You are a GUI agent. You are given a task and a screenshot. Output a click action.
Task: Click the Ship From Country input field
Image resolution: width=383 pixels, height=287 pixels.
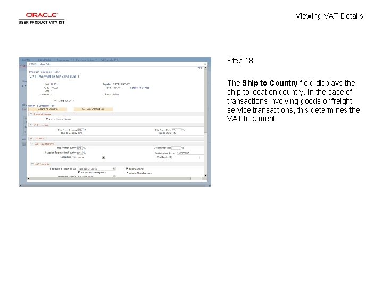click(x=80, y=130)
